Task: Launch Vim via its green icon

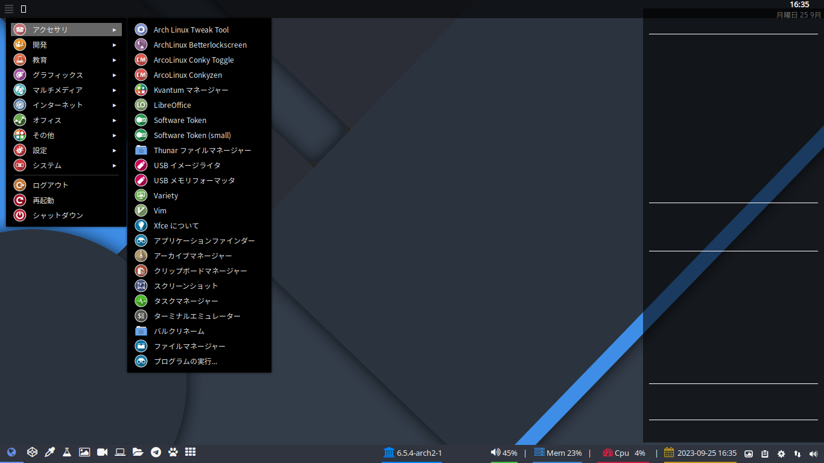Action: click(141, 210)
